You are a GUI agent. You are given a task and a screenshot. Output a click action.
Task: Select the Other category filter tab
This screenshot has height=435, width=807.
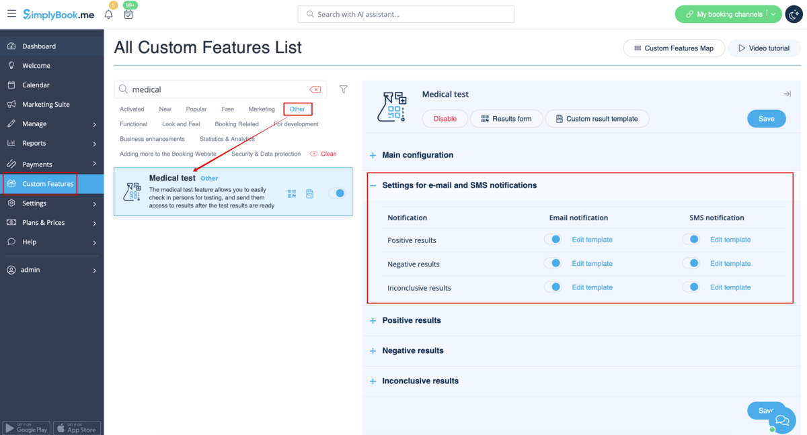point(297,109)
